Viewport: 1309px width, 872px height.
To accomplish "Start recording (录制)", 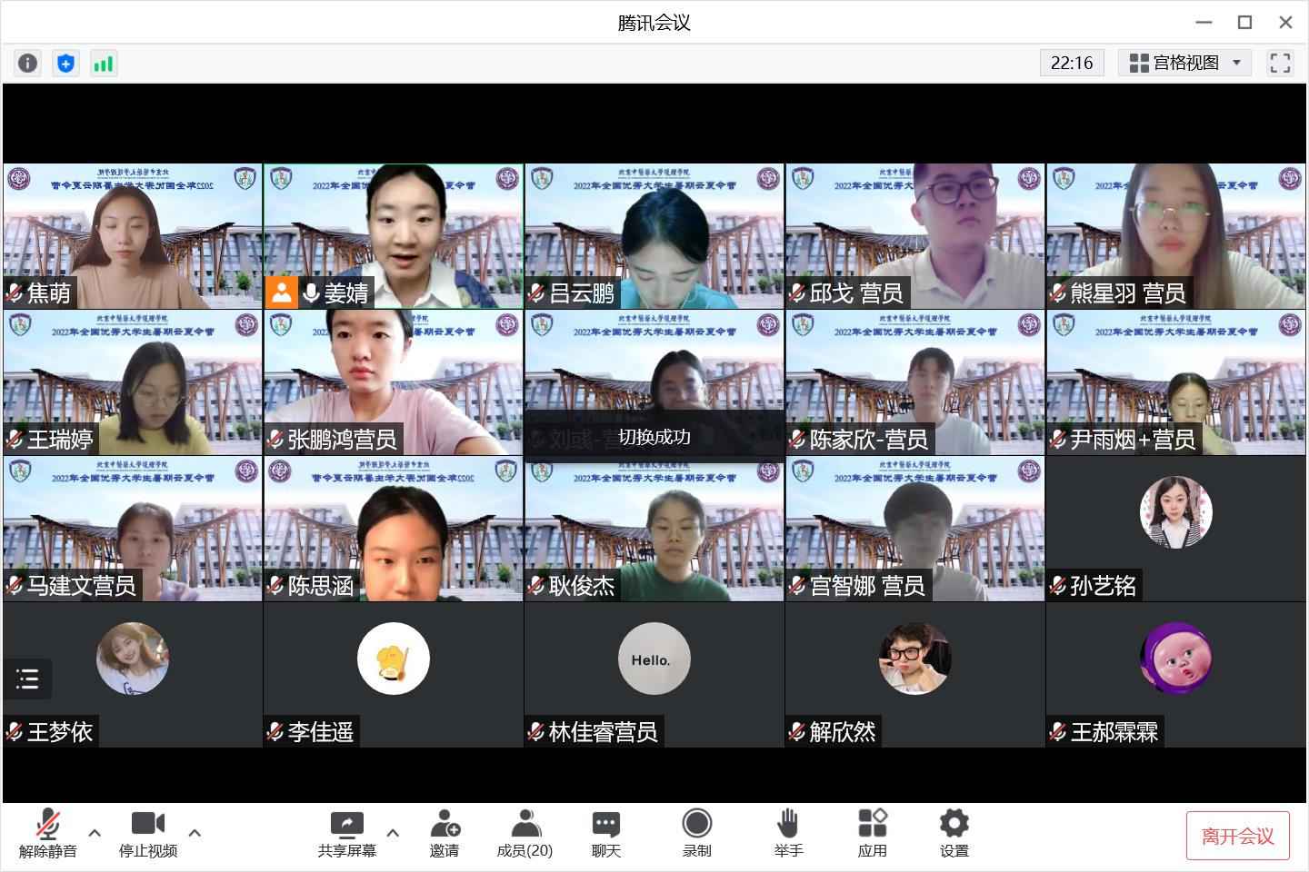I will [697, 833].
